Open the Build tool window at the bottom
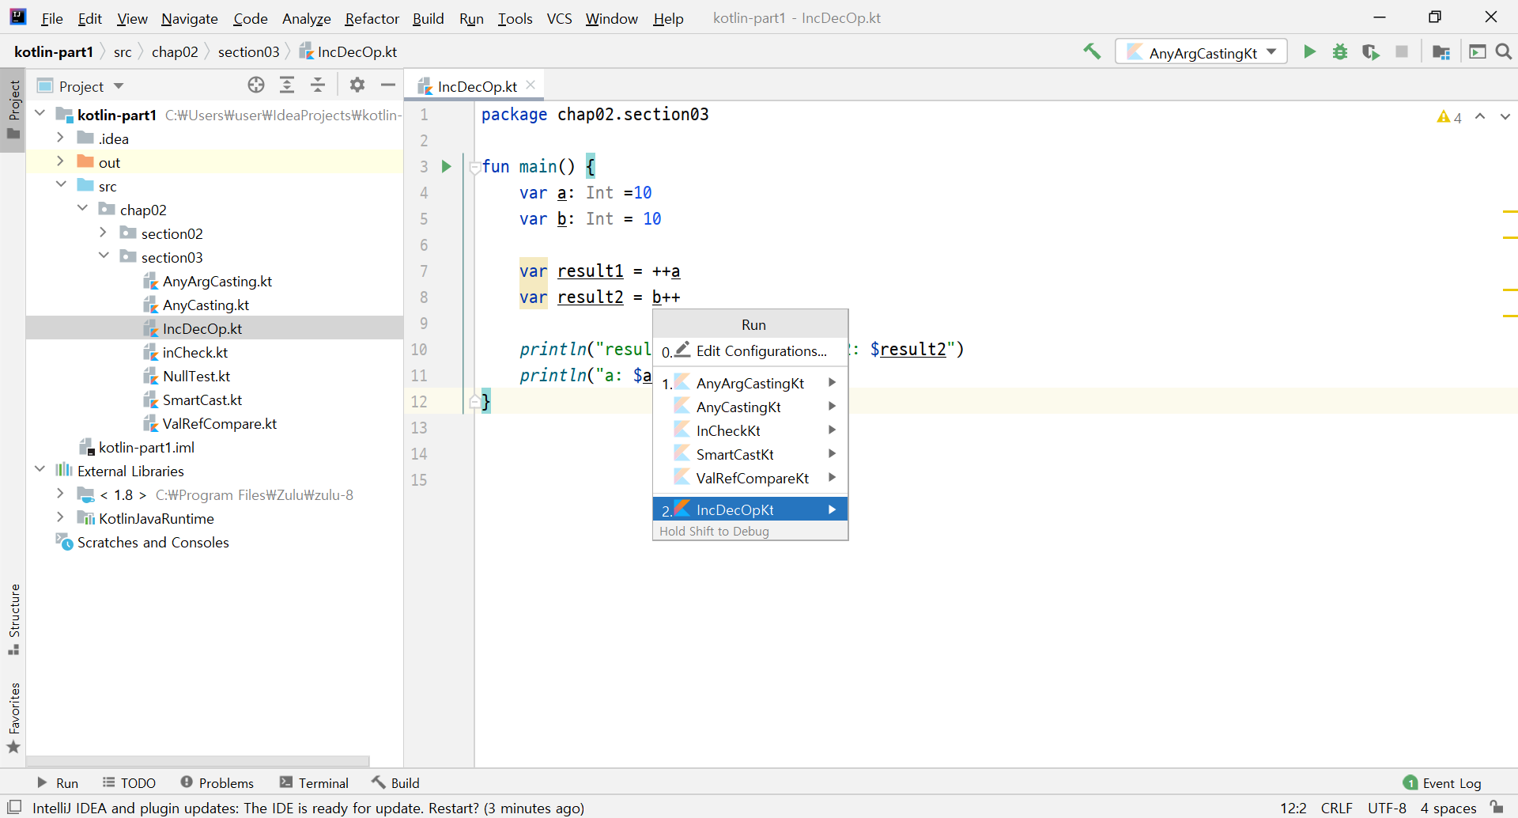The width and height of the screenshot is (1518, 818). [x=395, y=782]
